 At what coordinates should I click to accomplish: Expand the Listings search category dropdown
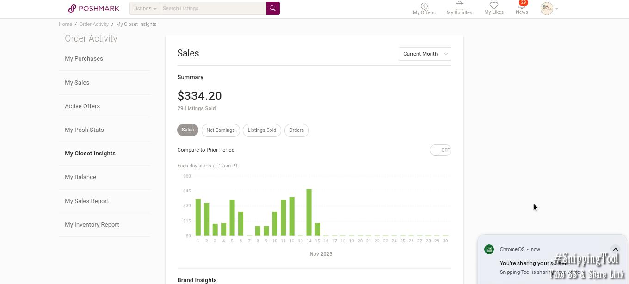[x=145, y=8]
